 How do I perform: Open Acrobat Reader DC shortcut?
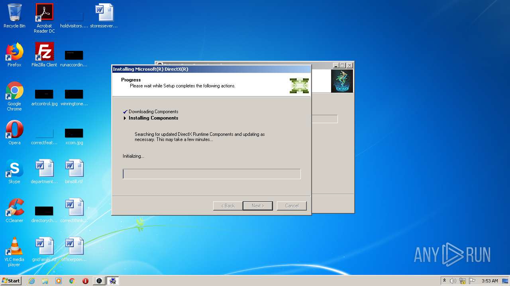pos(44,18)
